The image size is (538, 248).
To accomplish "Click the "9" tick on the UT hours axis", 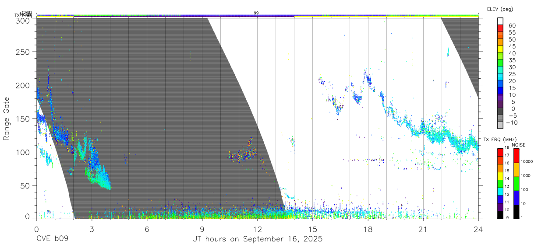I will click(x=202, y=229).
